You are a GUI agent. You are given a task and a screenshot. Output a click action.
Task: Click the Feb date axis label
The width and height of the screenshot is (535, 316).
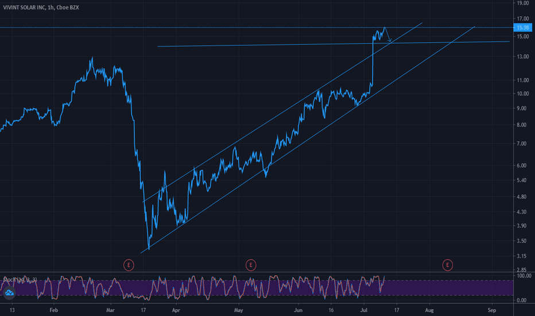click(53, 310)
